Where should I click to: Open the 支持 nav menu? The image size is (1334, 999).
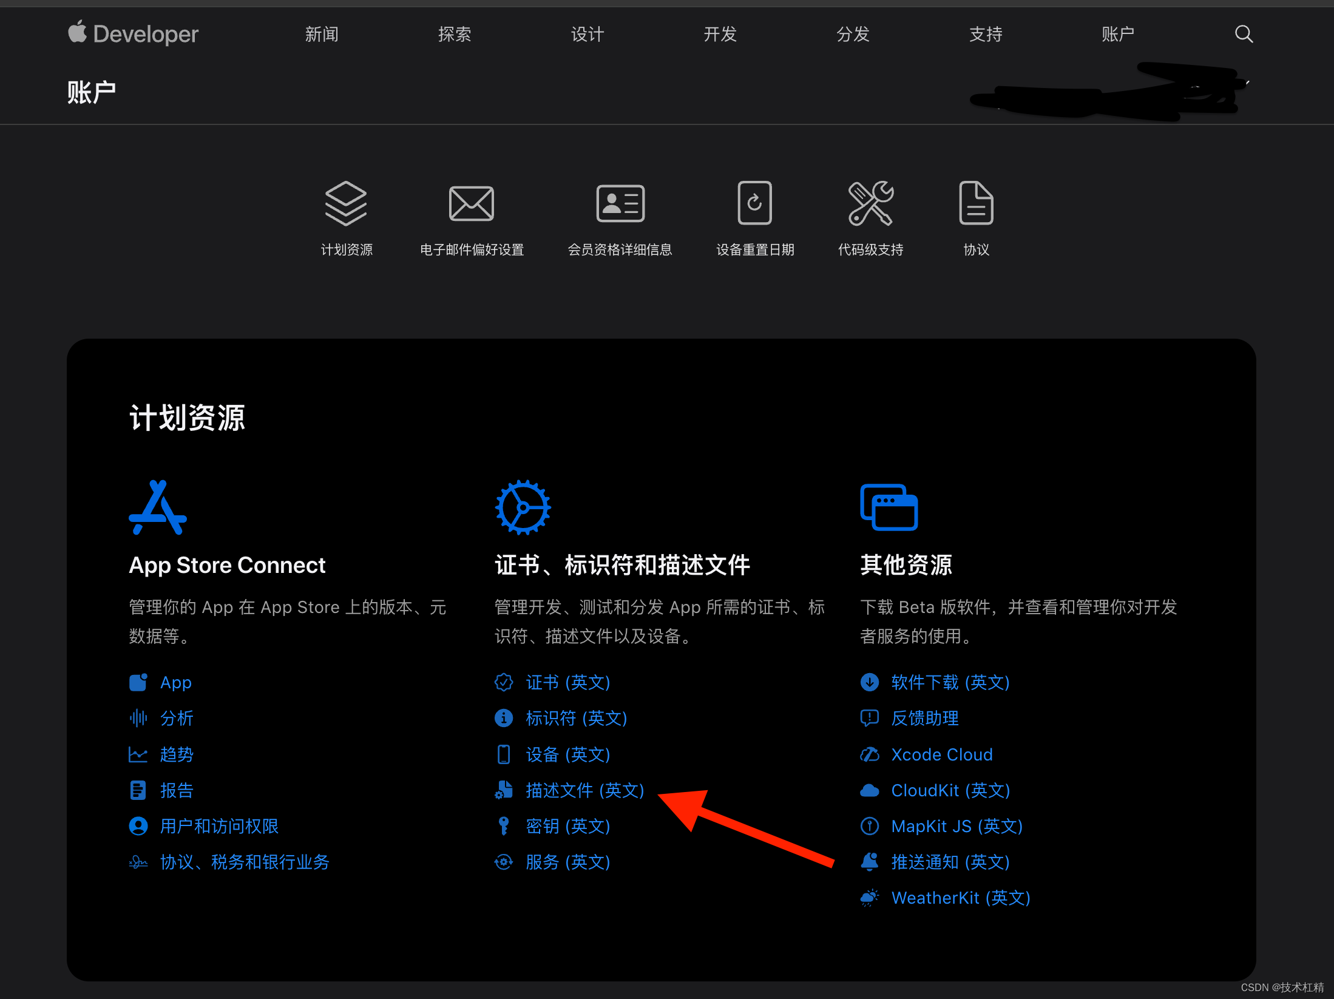[x=986, y=34]
